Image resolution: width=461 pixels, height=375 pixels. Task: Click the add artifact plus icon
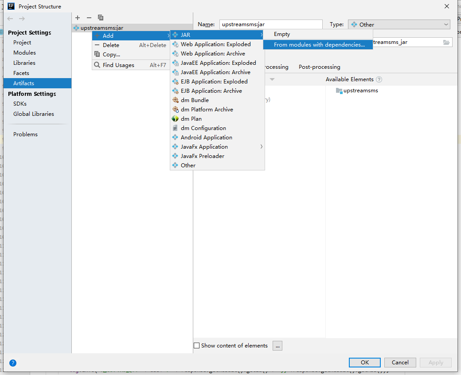tap(78, 18)
